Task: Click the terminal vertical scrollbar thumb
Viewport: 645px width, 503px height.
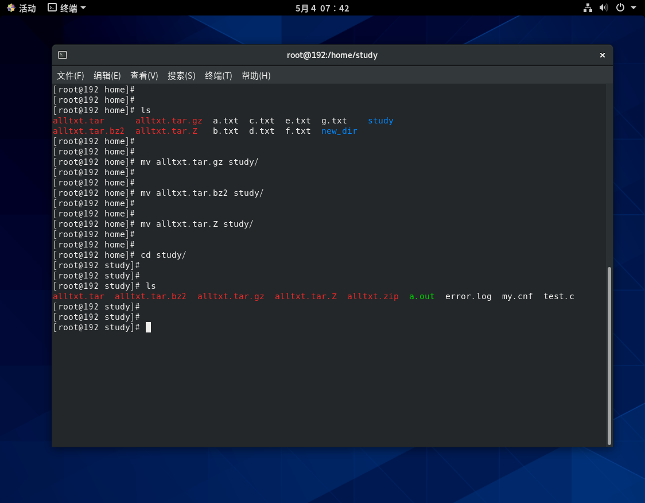Action: click(609, 355)
